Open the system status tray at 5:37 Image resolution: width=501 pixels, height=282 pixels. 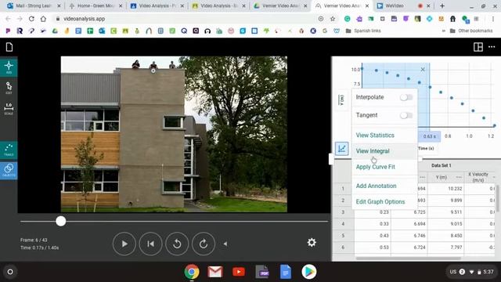click(472, 272)
